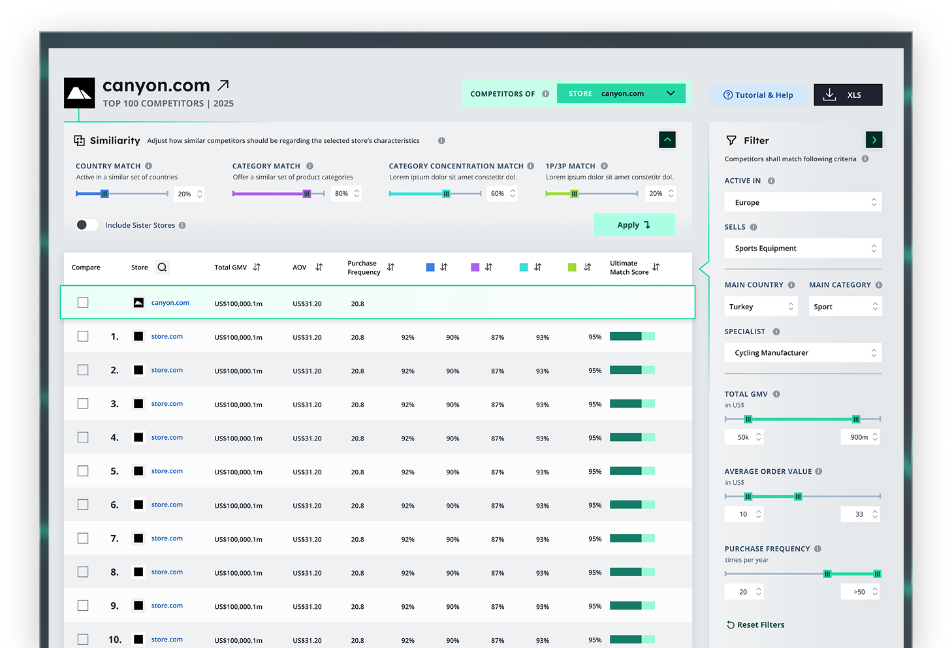
Task: Download XLS export
Action: click(x=848, y=95)
